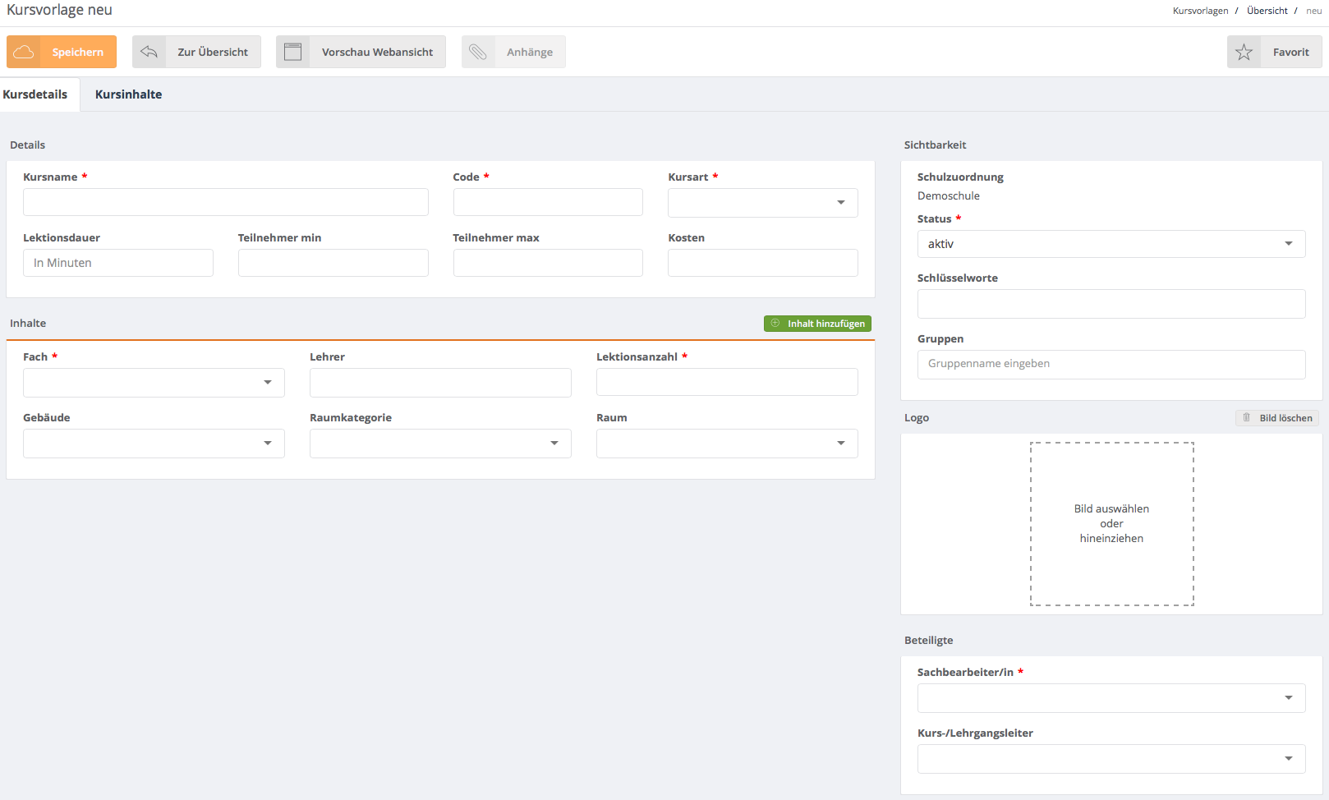Click the trash icon beside Bild löschen
The image size is (1329, 800).
1247,417
